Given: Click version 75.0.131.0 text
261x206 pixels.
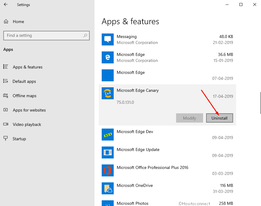Looking at the screenshot, I should (125, 102).
